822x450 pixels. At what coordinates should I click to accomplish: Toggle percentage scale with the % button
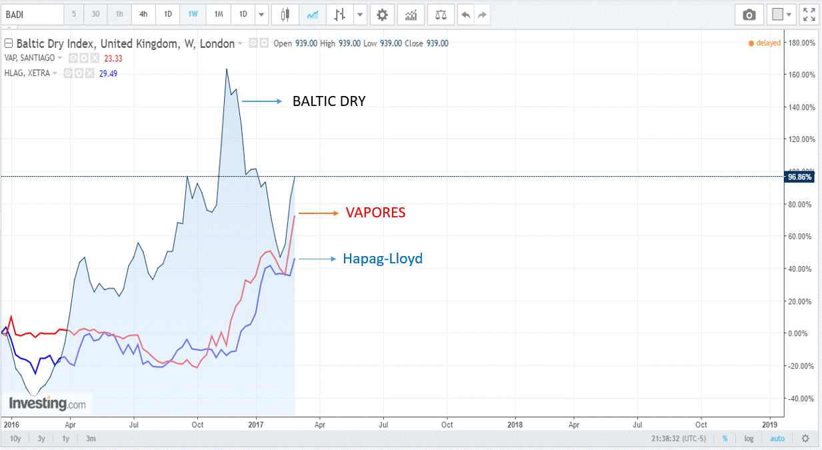pos(725,439)
